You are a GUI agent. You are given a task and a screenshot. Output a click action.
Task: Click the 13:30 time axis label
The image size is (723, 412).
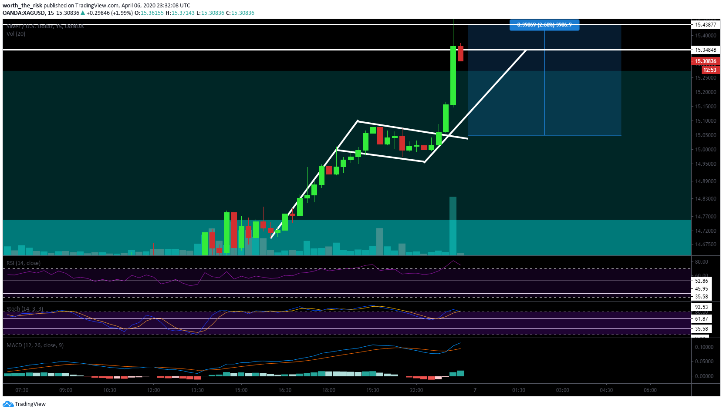197,390
